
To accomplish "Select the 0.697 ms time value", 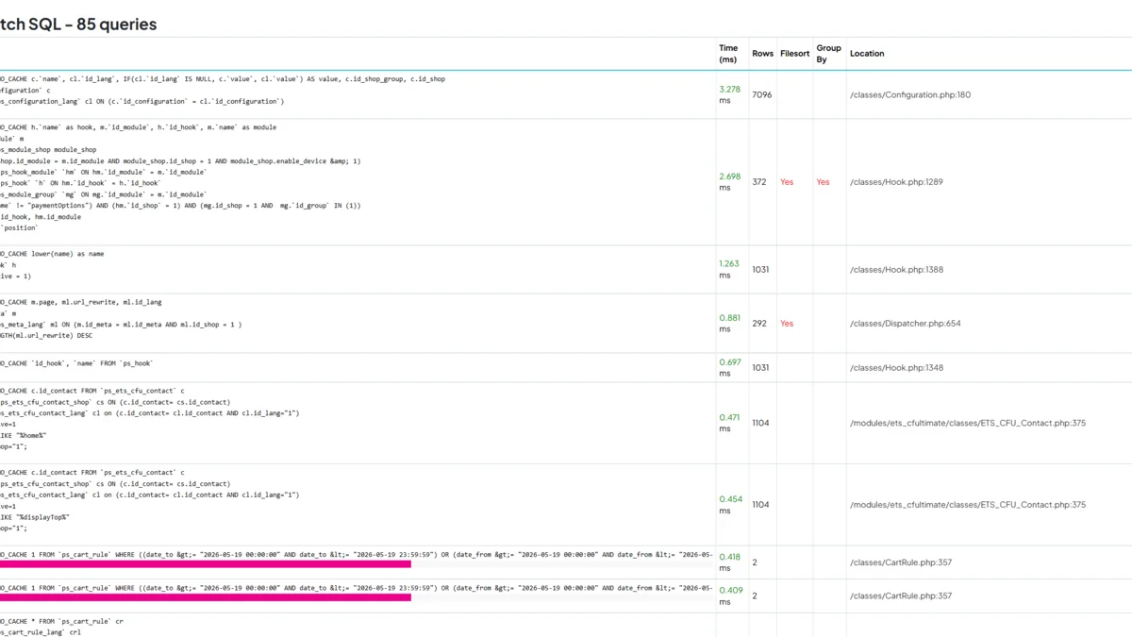I will (x=729, y=367).
